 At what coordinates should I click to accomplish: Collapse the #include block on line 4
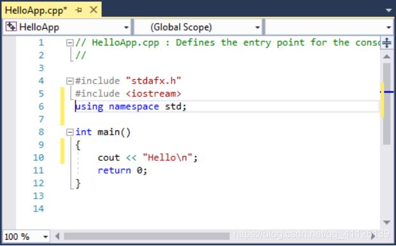click(x=70, y=81)
